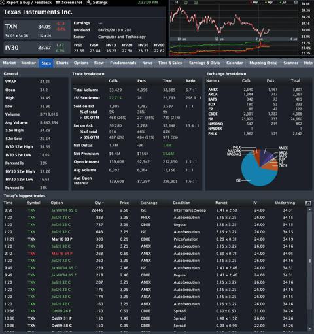Viewport: 314px width, 334px height.
Task: Open the Help tab
Action: 308,63
